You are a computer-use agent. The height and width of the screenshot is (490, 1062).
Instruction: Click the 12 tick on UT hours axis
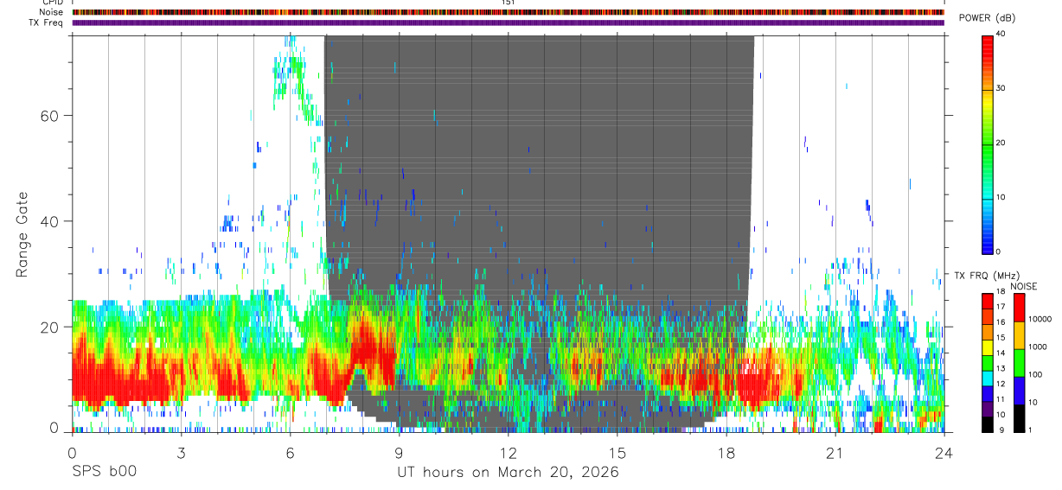click(508, 453)
